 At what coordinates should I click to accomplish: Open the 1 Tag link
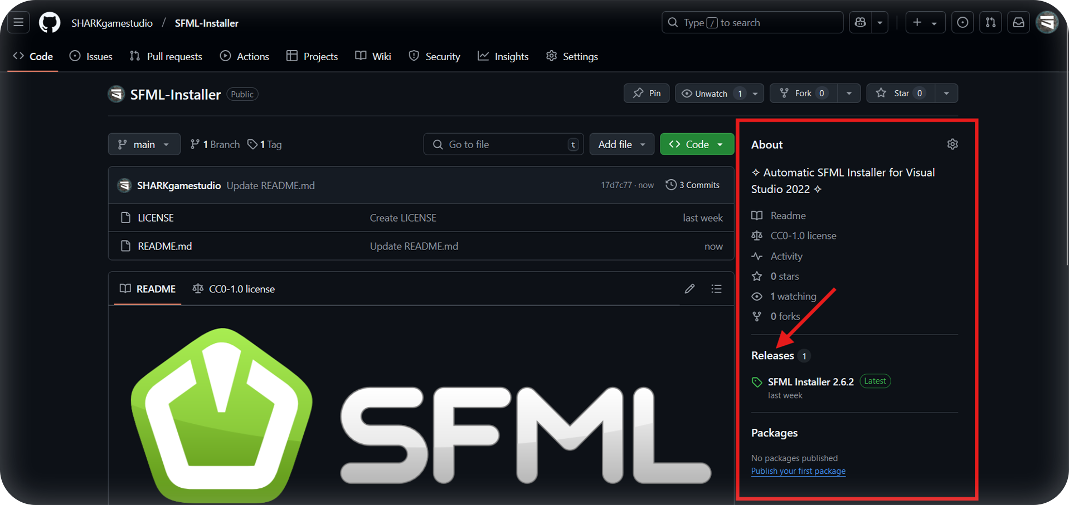point(265,144)
